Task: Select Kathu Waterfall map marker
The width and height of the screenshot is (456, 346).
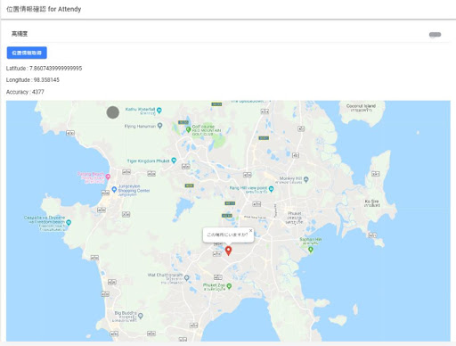Action: pyautogui.click(x=159, y=111)
